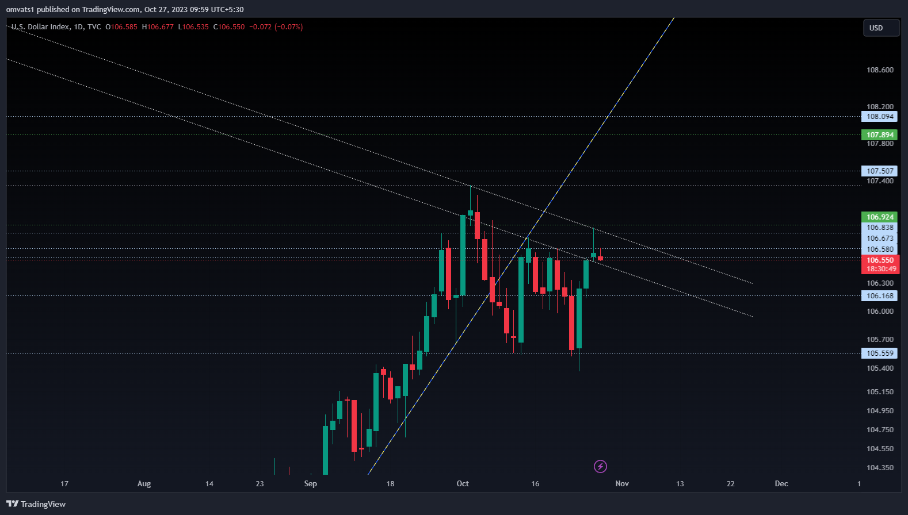The height and width of the screenshot is (515, 908).
Task: Click the countdown timer 18:30:49
Action: coord(880,269)
